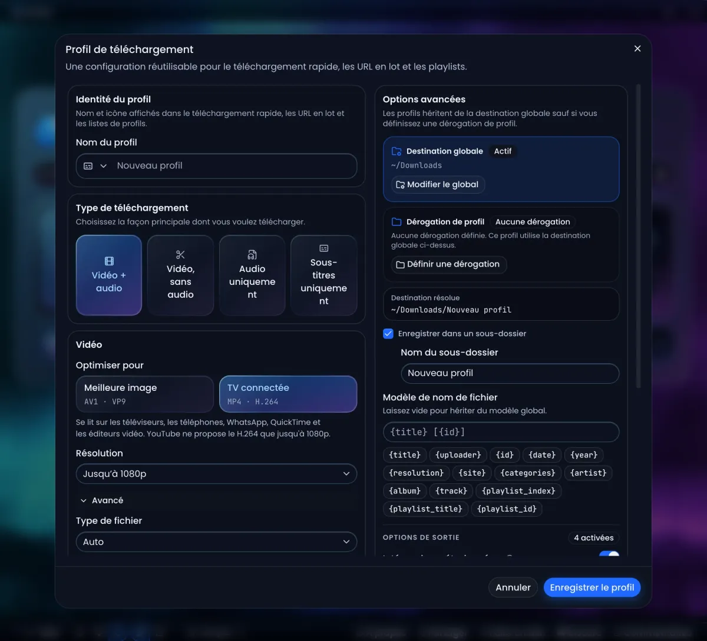707x641 pixels.
Task: Click Définir une dérogation button
Action: (449, 264)
